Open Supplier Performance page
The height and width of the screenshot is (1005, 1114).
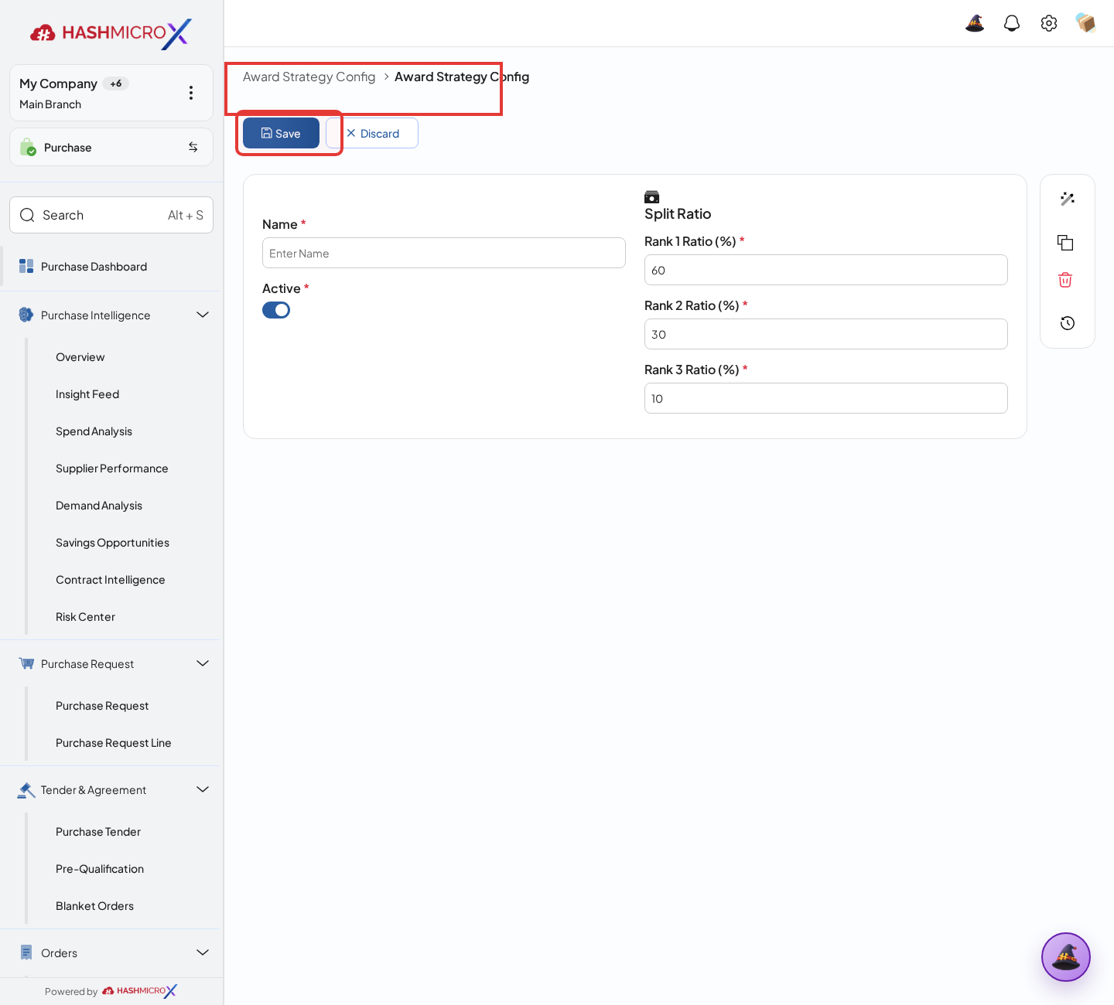pyautogui.click(x=111, y=468)
